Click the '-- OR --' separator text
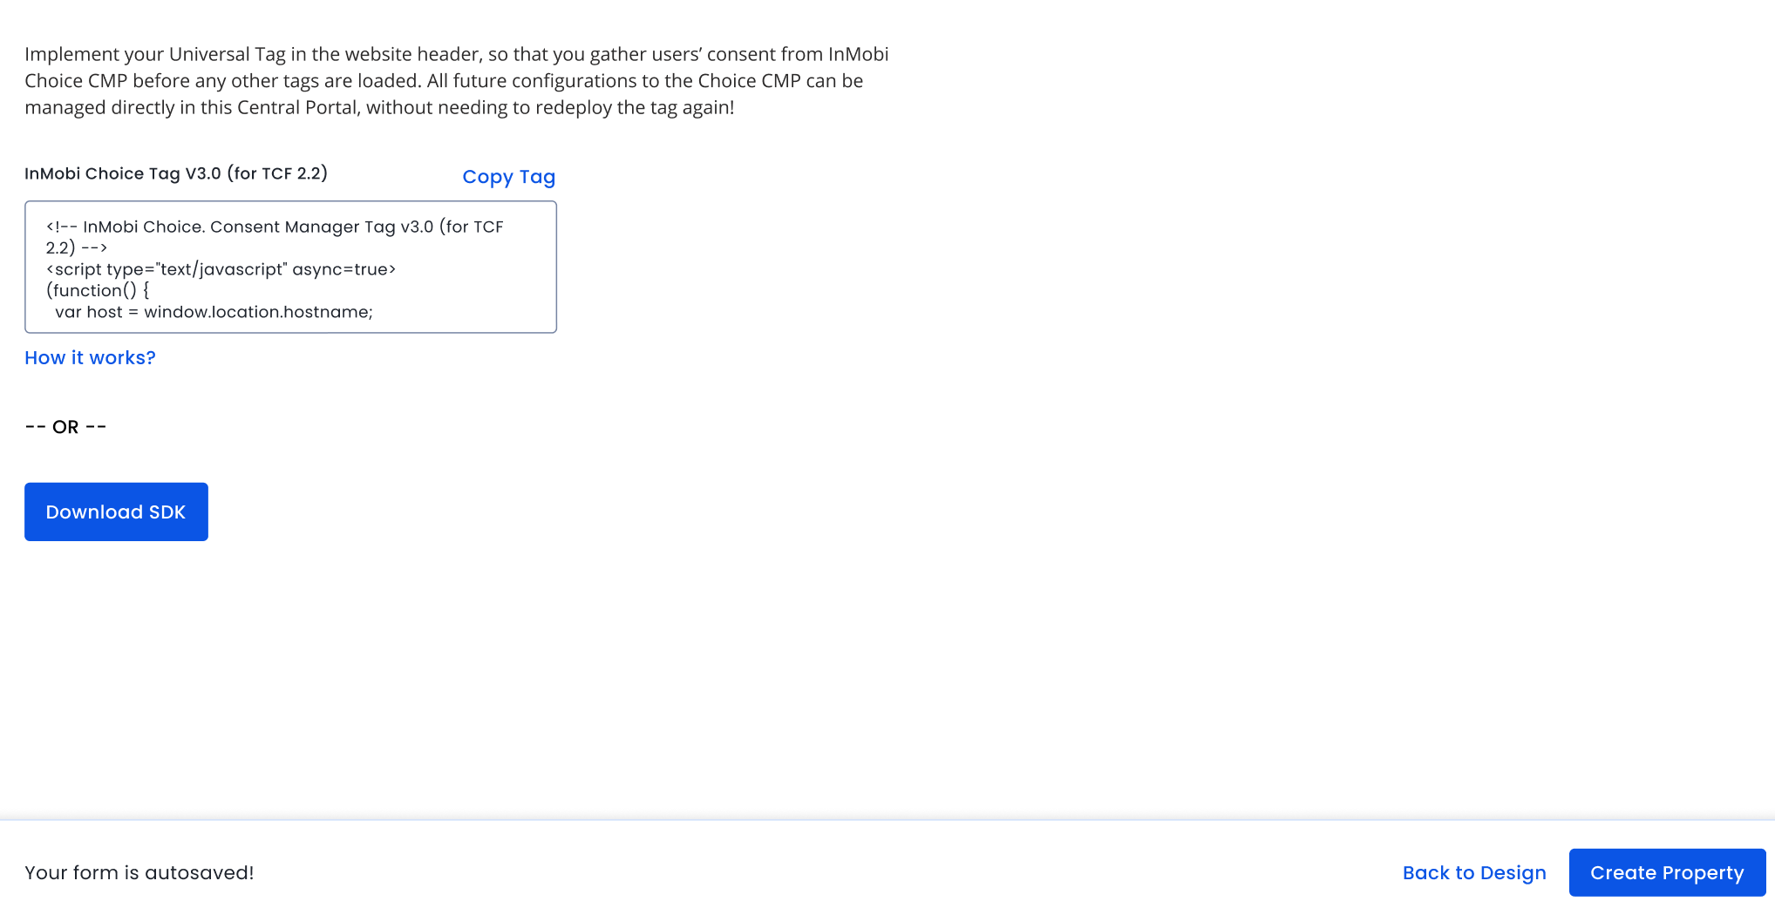Image resolution: width=1775 pixels, height=908 pixels. tap(65, 427)
